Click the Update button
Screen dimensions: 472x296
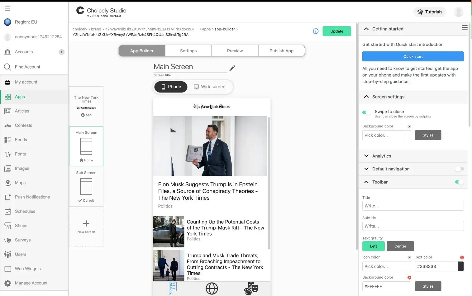click(x=337, y=31)
